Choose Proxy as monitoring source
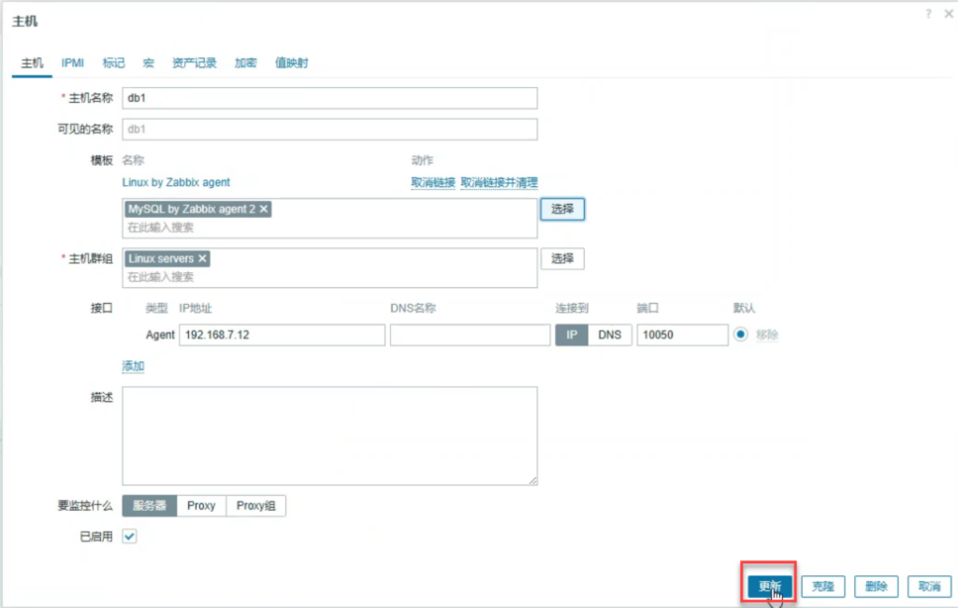This screenshot has width=958, height=608. pos(201,506)
